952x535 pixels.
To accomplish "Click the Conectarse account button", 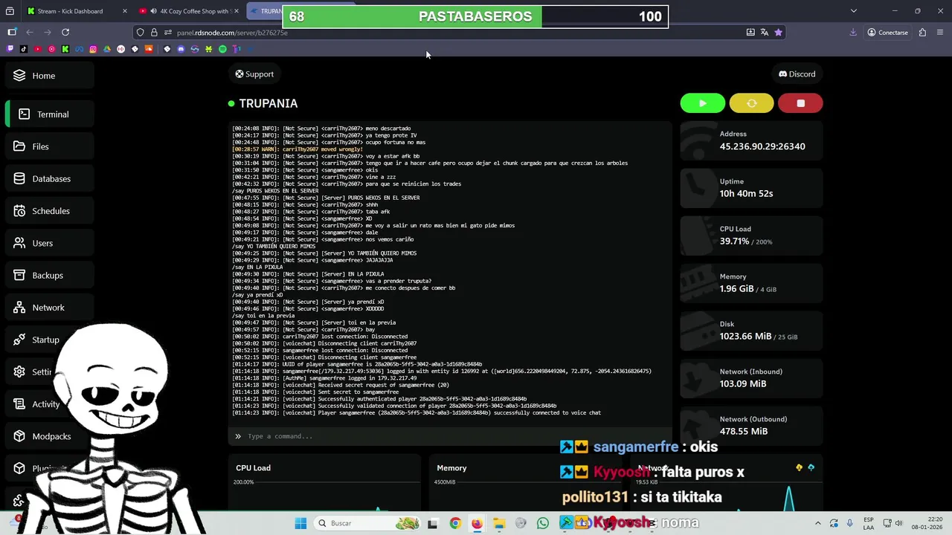I will click(x=888, y=32).
